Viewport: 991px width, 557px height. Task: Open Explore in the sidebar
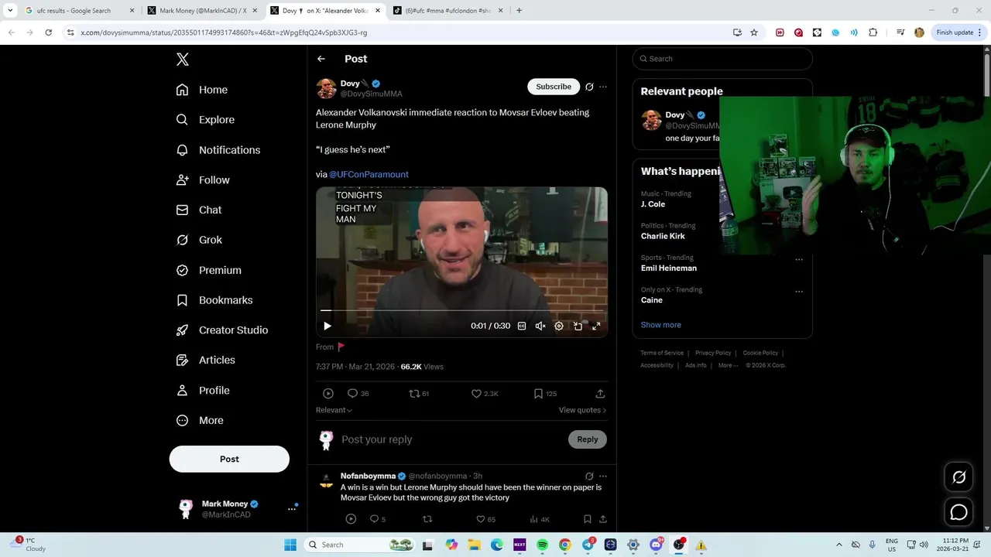tap(205, 120)
